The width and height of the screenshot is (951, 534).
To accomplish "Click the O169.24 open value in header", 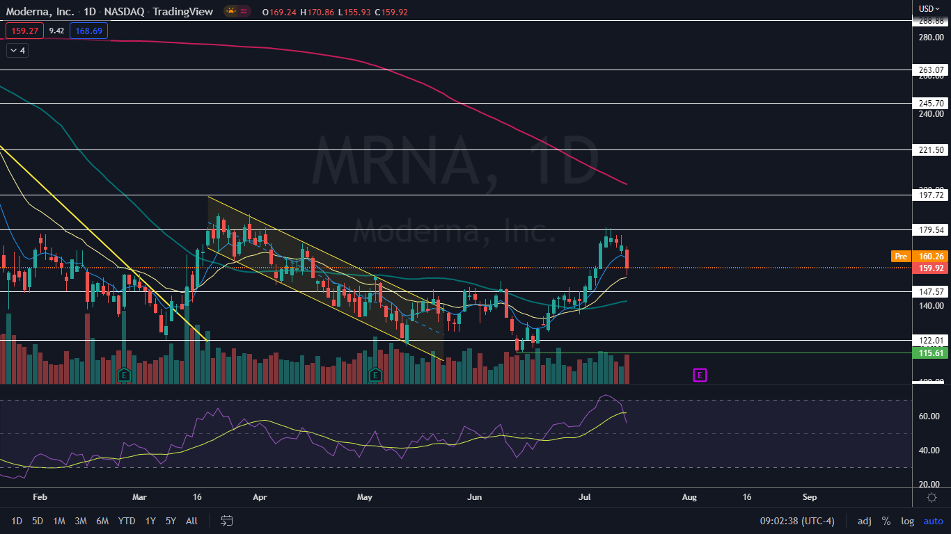I will coord(278,12).
